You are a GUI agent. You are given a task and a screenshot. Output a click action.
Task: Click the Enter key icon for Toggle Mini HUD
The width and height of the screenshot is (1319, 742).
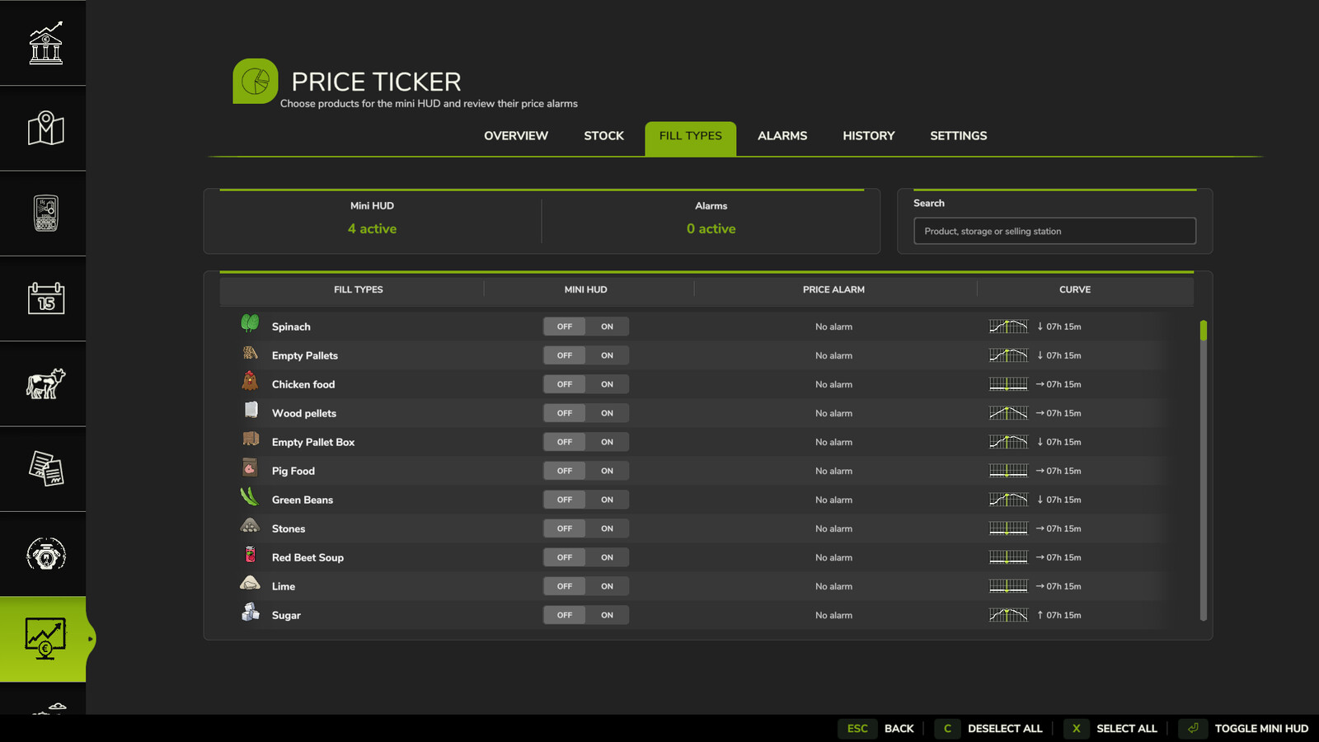[1193, 728]
